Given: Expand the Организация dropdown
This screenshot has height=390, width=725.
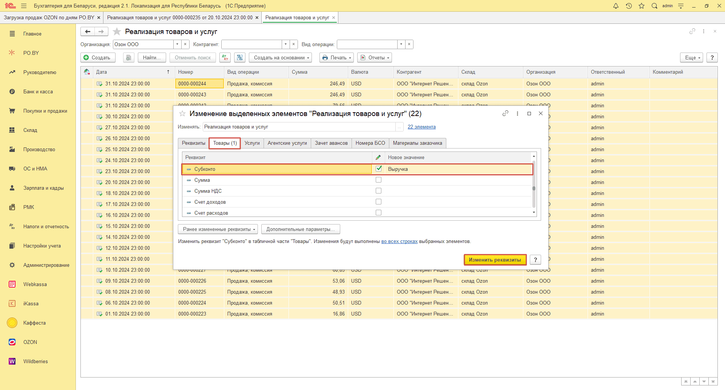Looking at the screenshot, I should 177,45.
